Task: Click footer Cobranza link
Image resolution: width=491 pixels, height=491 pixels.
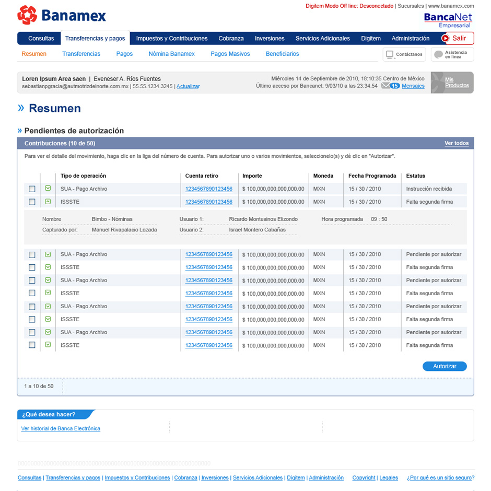Action: (185, 477)
